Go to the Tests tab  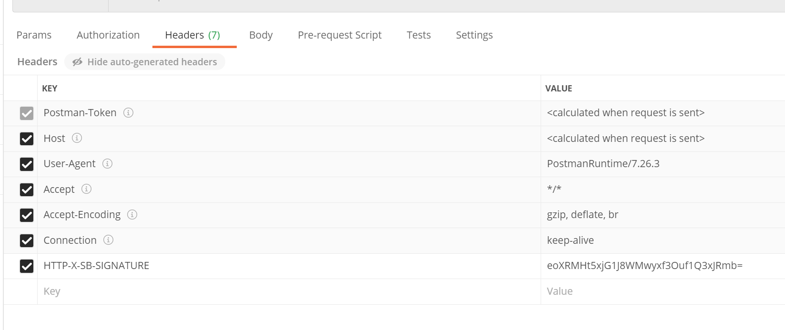point(419,35)
